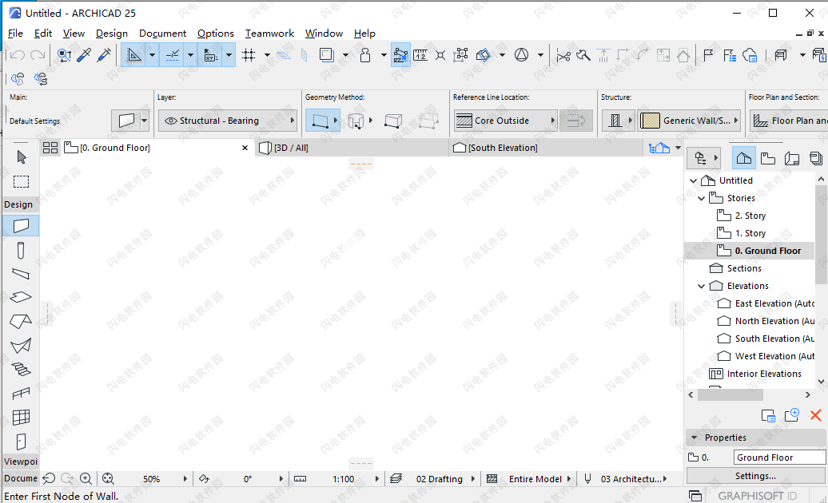Toggle Guide Lines set-square button
Screen dimensions: 828x503
pyautogui.click(x=134, y=55)
